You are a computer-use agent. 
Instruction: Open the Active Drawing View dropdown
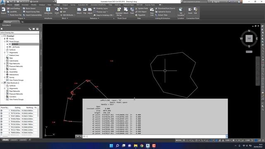[19, 32]
